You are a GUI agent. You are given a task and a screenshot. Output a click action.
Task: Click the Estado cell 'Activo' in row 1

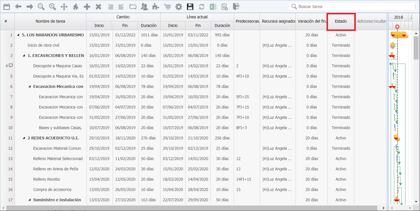tap(341, 35)
